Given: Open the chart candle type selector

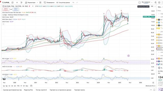Looking at the screenshot, I should tap(21, 3).
